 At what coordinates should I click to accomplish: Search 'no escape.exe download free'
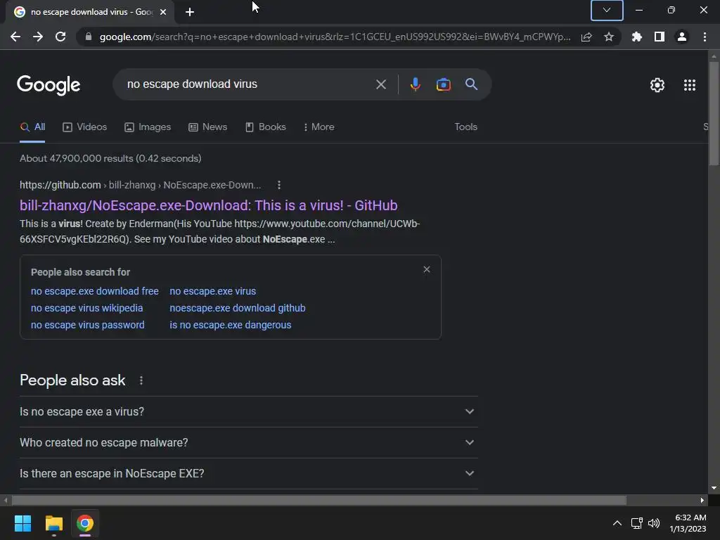click(95, 291)
